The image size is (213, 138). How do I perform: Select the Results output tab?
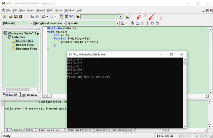pos(102,130)
